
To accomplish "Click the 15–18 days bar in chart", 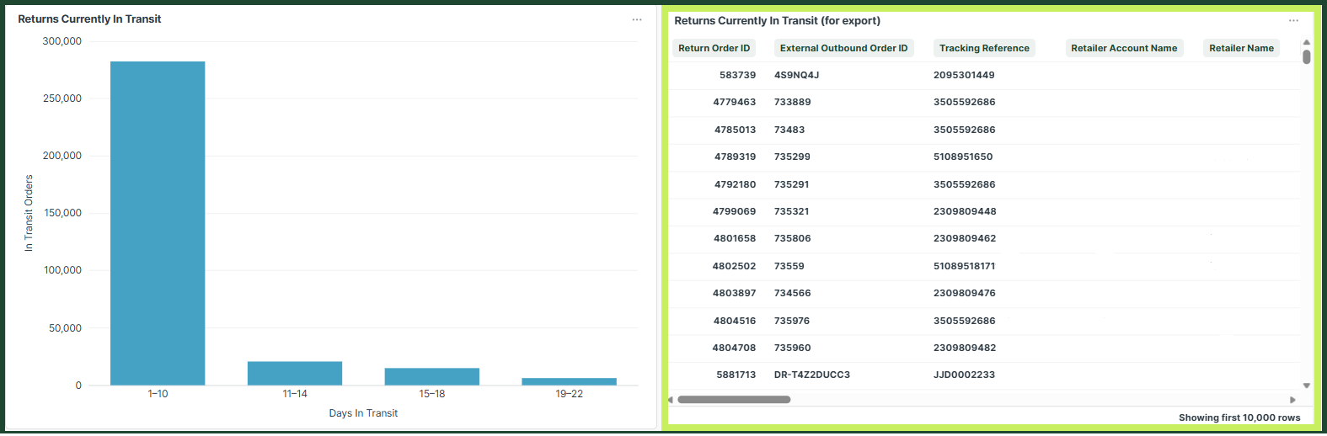I will (432, 377).
